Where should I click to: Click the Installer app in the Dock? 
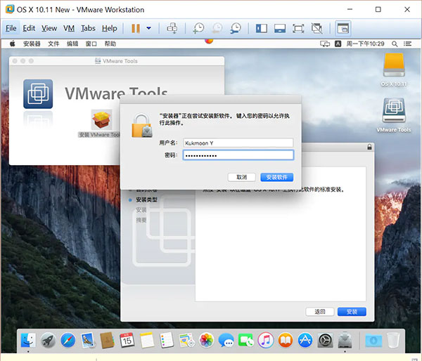345,340
